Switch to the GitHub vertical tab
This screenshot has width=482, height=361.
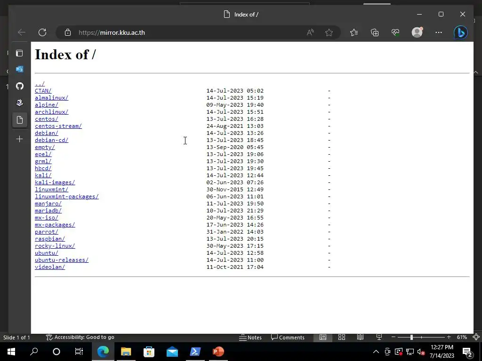coord(19,86)
